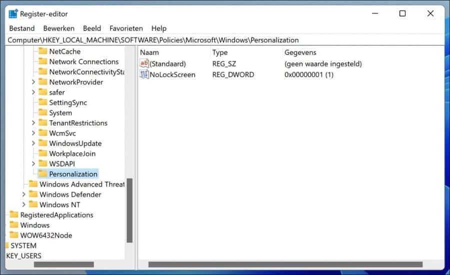Expand the Windows NT key
This screenshot has height=275, width=450.
(x=23, y=205)
